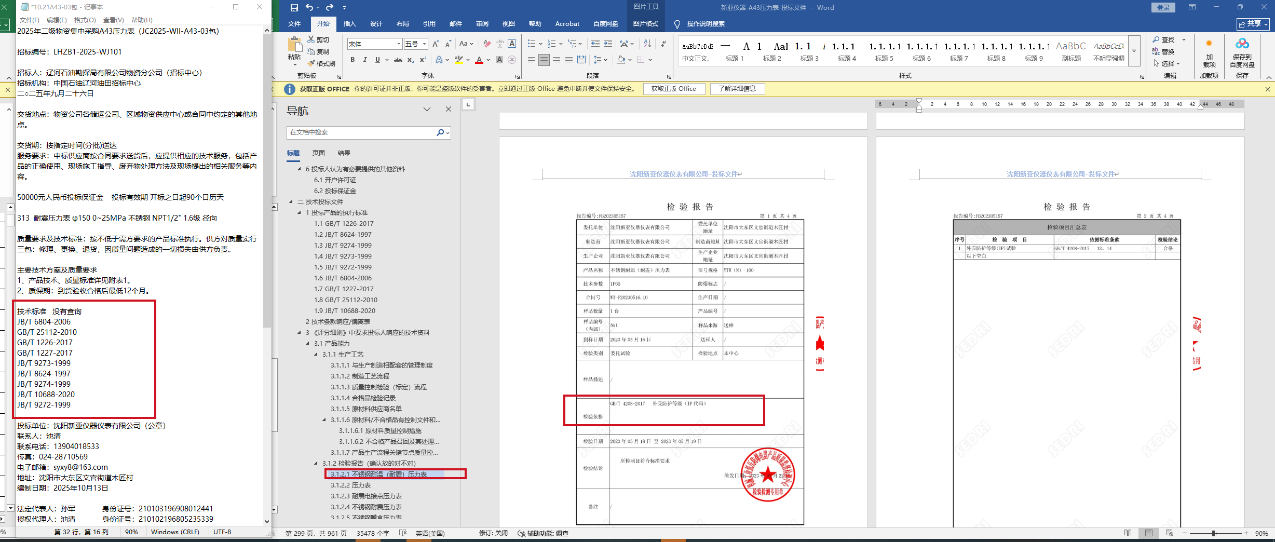Click the Character Border icon
This screenshot has width=1275, height=542.
512,44
